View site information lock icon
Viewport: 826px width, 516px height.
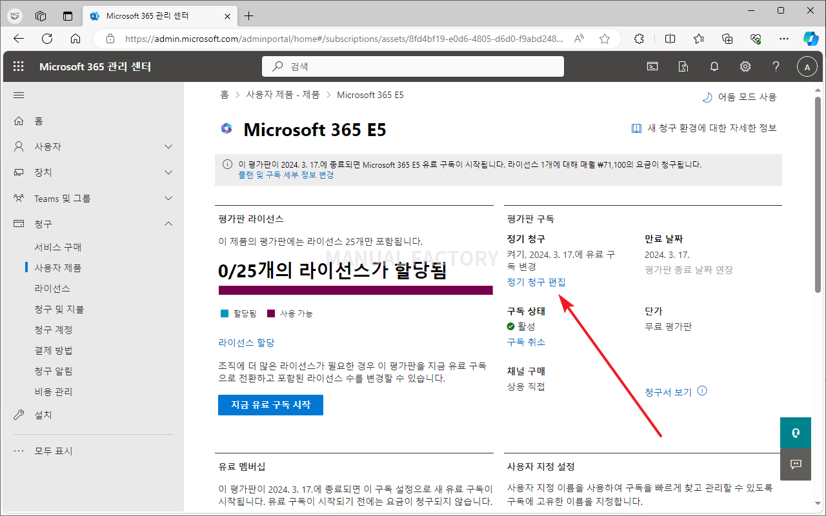point(110,39)
